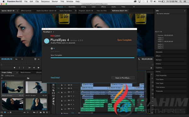Mute audio track A2
This screenshot has width=189, height=117.
pos(71,96)
